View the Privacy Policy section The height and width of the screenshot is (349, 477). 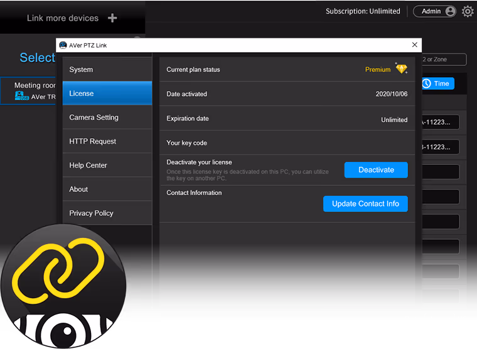(107, 213)
